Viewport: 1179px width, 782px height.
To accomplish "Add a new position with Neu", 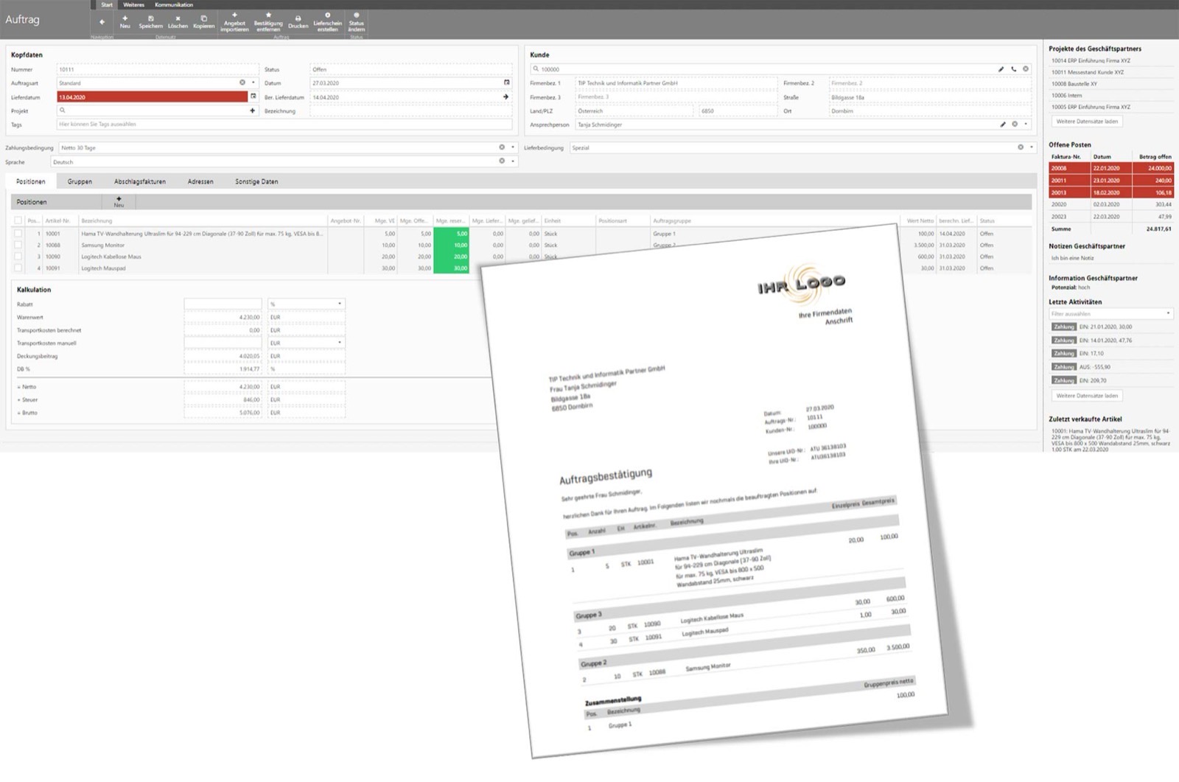I will (119, 201).
